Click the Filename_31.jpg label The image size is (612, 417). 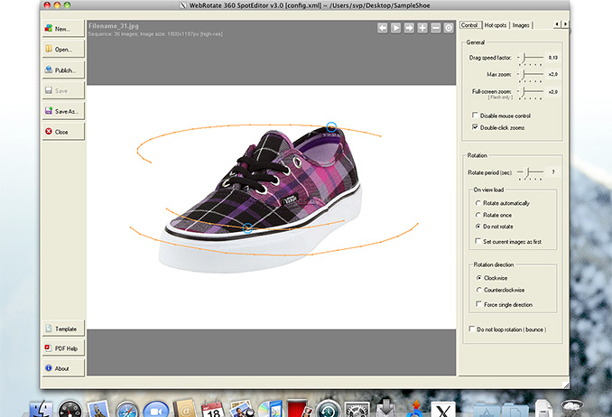pyautogui.click(x=114, y=26)
